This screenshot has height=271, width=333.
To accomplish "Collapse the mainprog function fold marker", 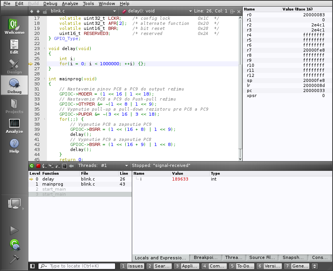I will (45, 79).
